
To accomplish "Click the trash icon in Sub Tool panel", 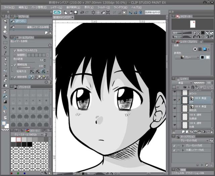I will click(51, 33).
